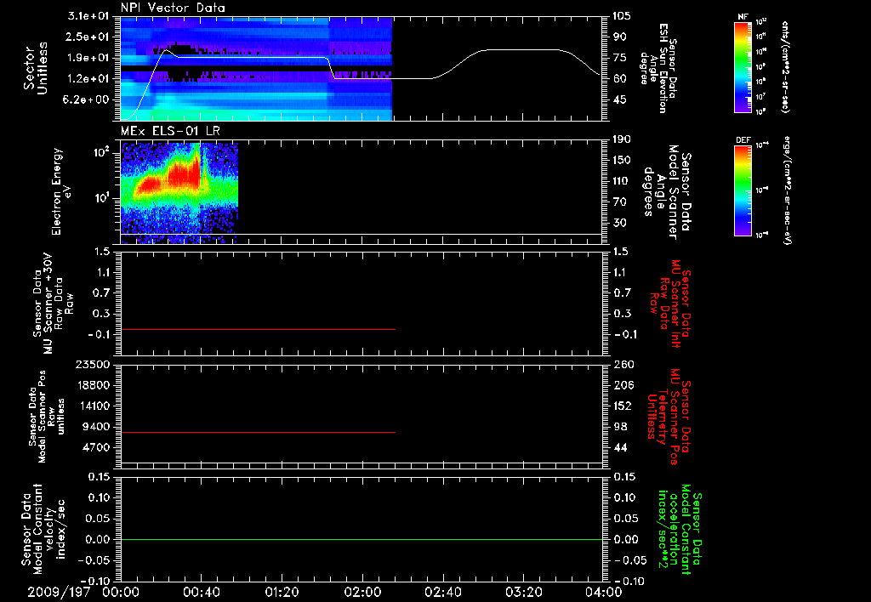Click the "Electron Energy eV" axis label
Viewport: 871px width, 602px height.
60,191
